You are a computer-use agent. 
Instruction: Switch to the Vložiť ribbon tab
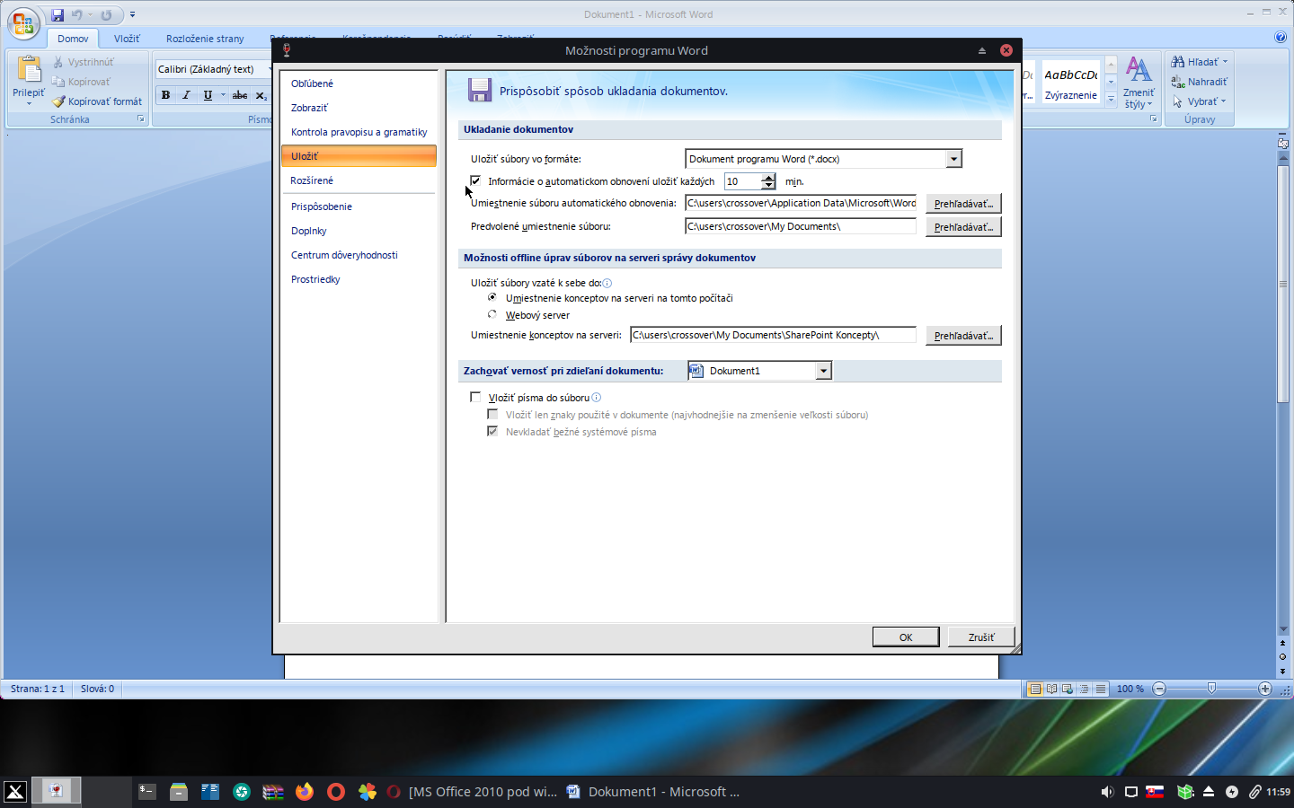tap(127, 39)
